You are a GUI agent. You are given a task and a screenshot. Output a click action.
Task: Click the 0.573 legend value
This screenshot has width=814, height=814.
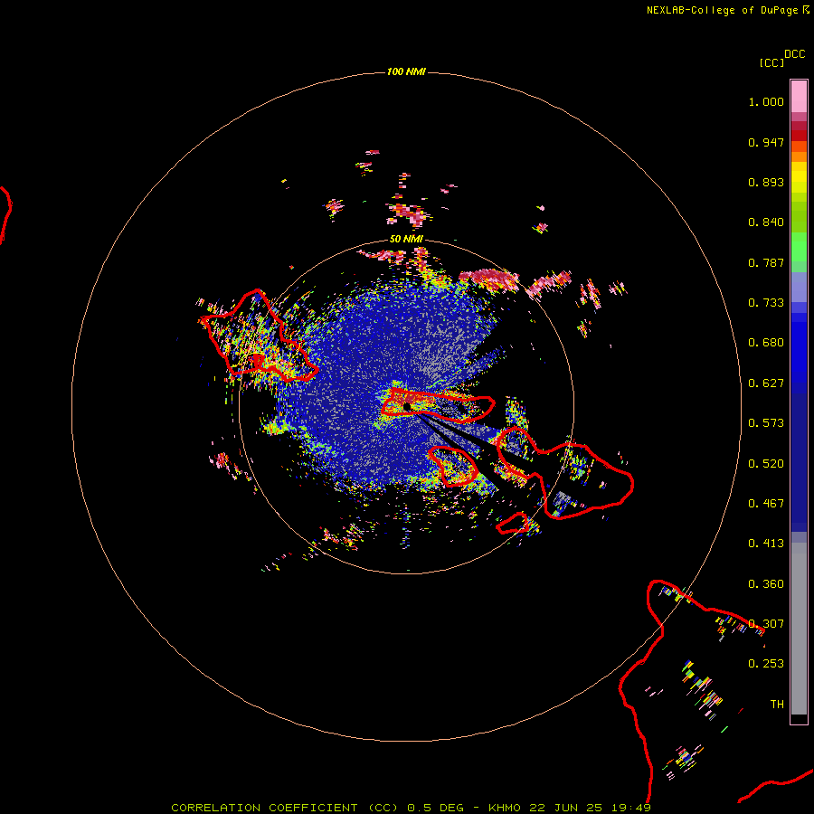[766, 423]
